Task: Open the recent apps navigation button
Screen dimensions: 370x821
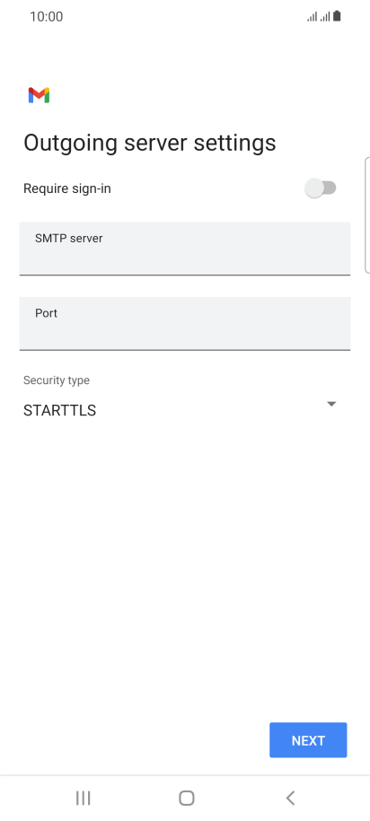Action: [x=83, y=798]
